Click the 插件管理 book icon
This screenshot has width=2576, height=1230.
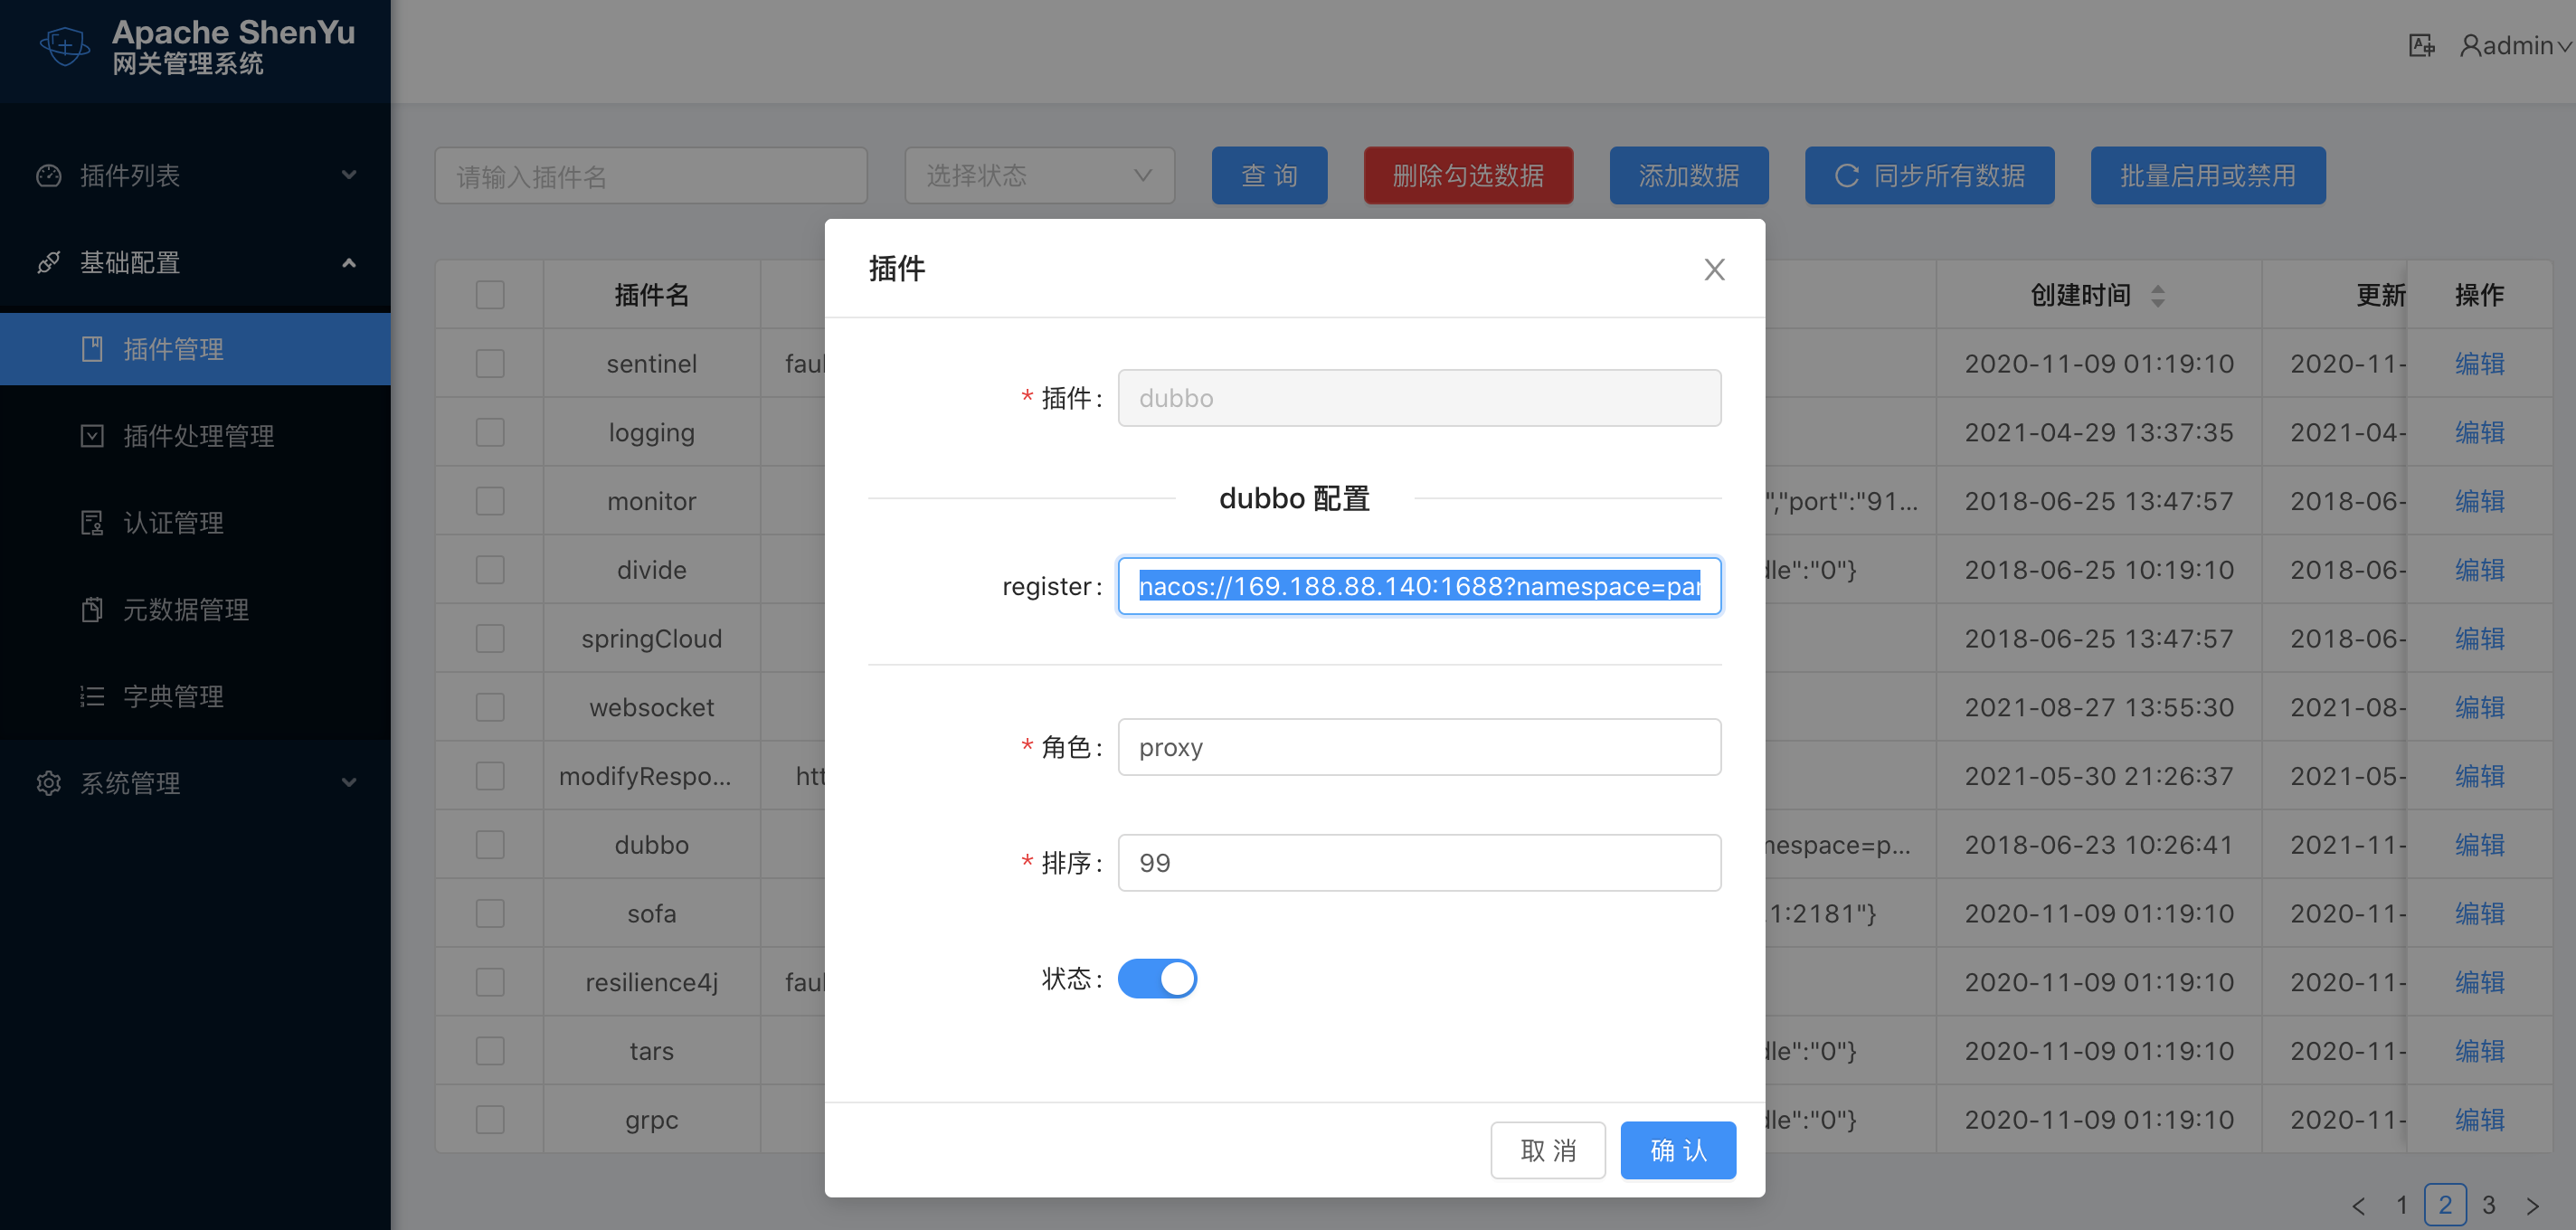(x=92, y=349)
